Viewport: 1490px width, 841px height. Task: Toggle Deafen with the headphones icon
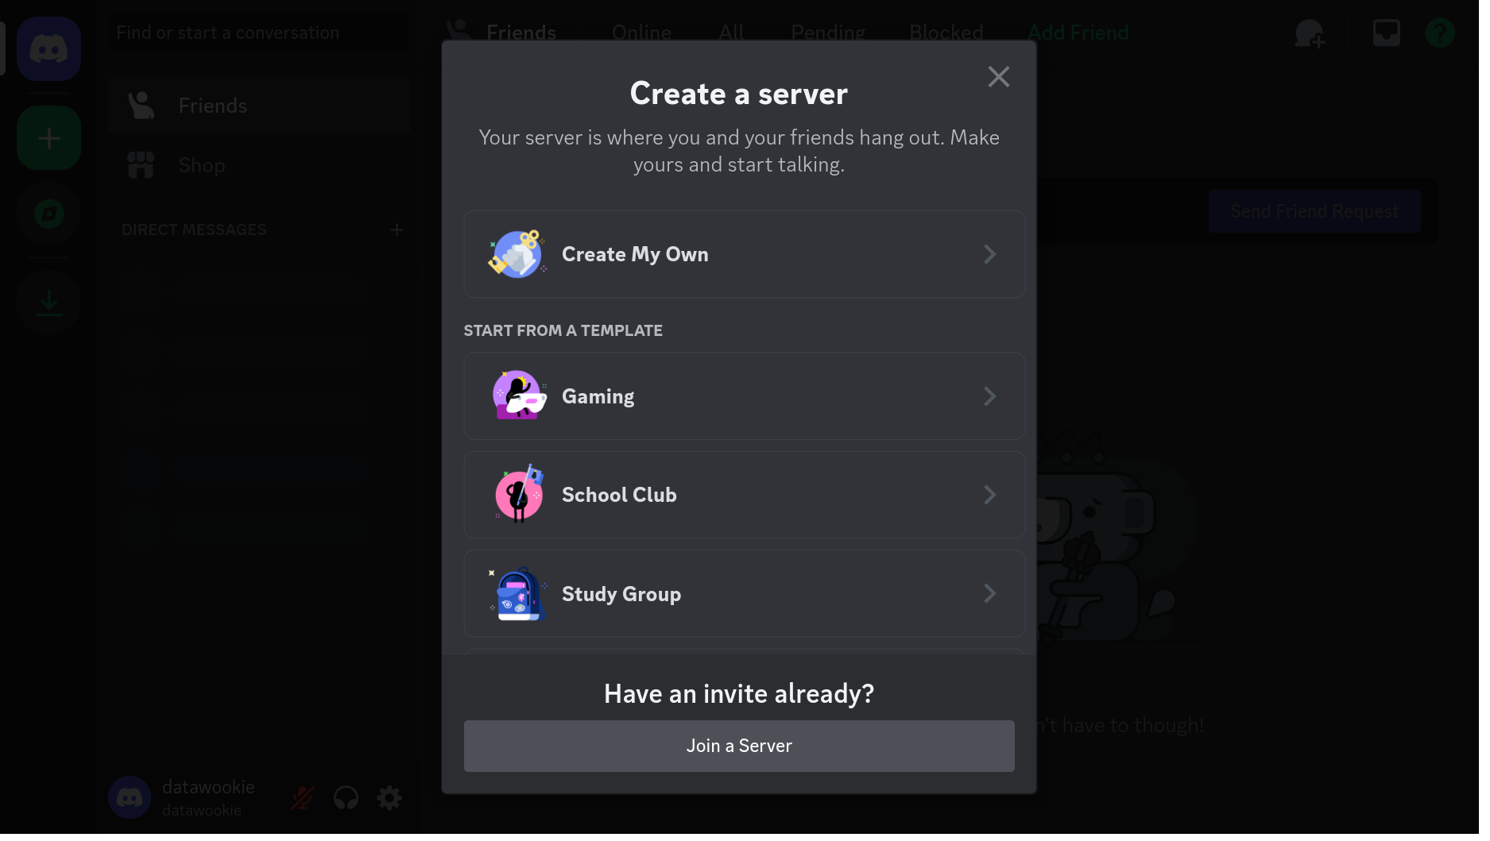[x=346, y=797]
